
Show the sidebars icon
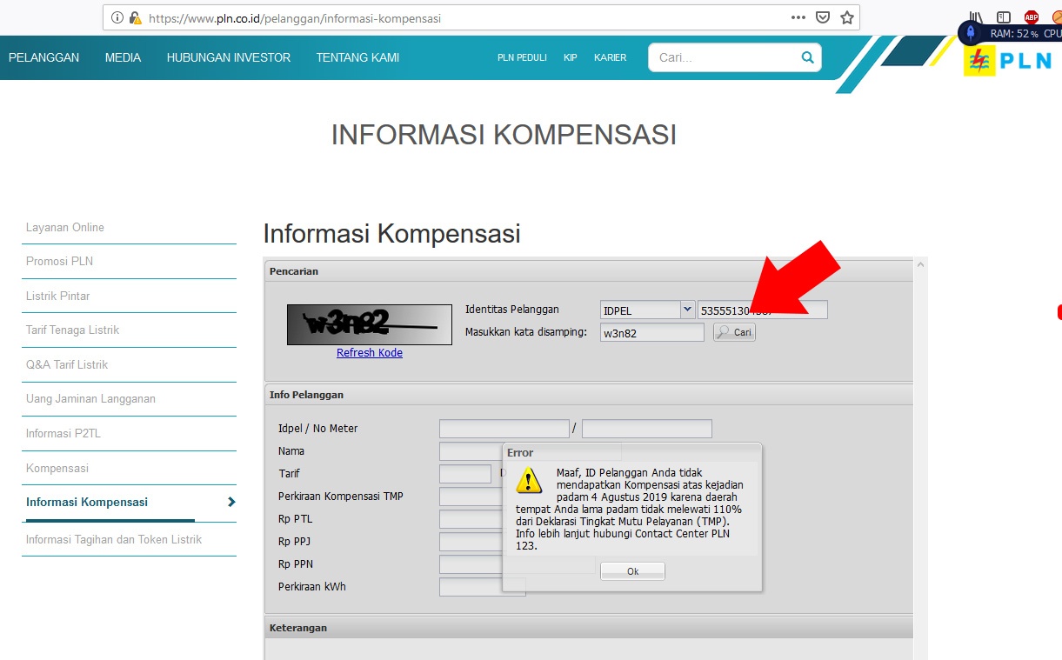[x=1004, y=17]
